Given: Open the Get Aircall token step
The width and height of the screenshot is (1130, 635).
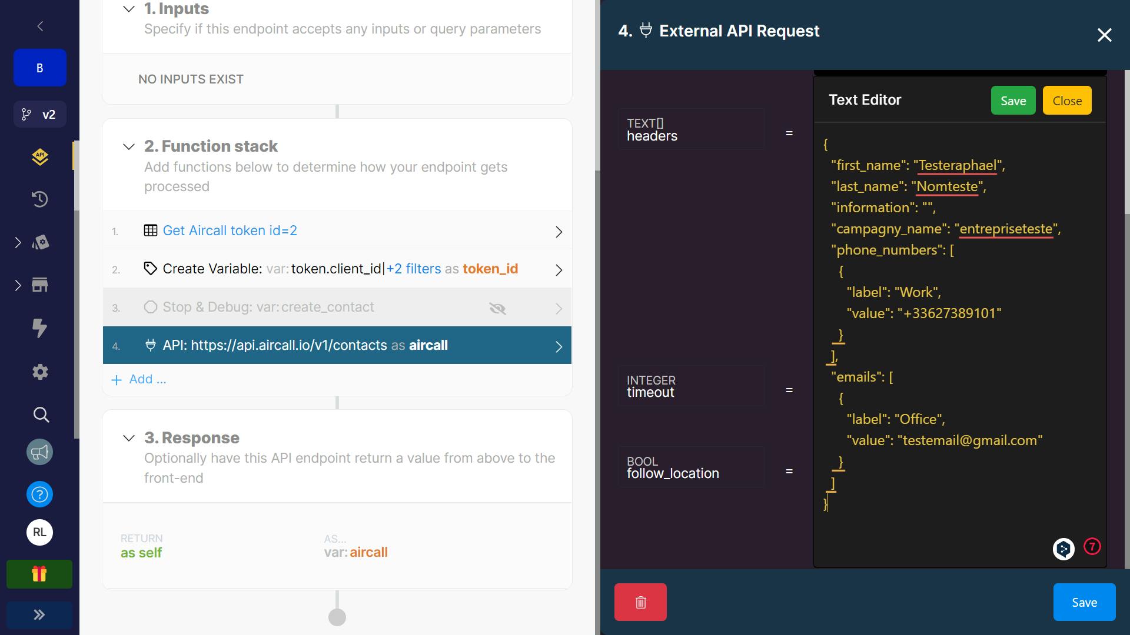Looking at the screenshot, I should [x=230, y=230].
